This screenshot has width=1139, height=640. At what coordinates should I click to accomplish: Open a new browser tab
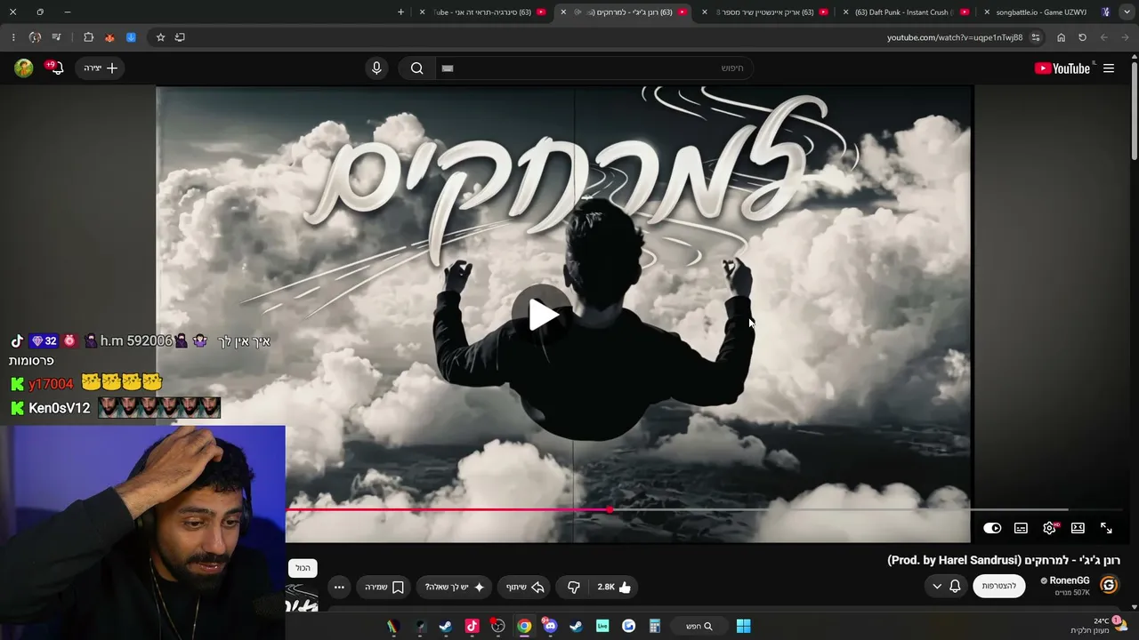coord(400,12)
